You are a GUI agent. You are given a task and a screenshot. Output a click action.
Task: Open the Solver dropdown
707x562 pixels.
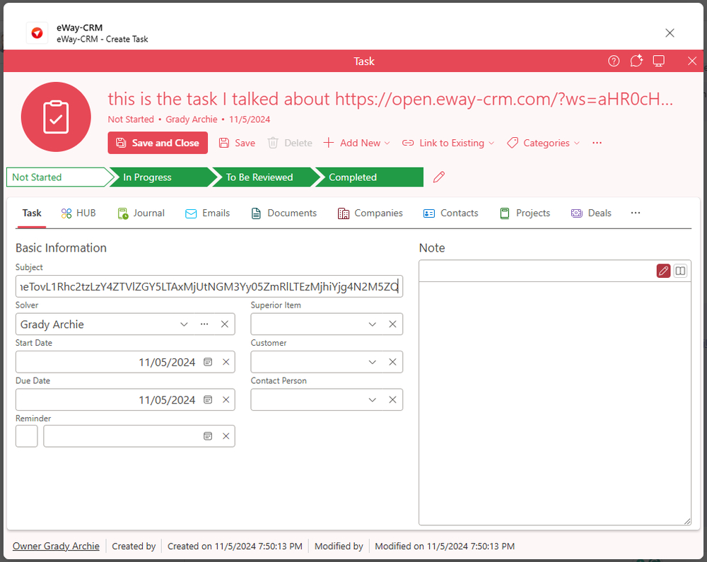coord(184,324)
